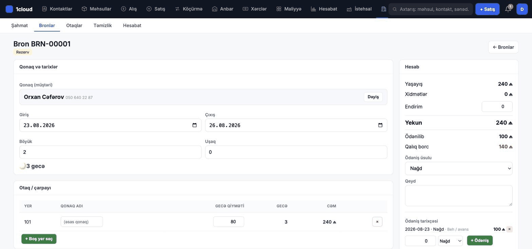Click the 1cloud logo icon
The height and width of the screenshot is (249, 532).
pos(9,9)
